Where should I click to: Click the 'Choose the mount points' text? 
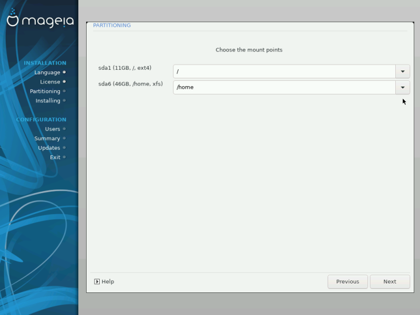249,50
